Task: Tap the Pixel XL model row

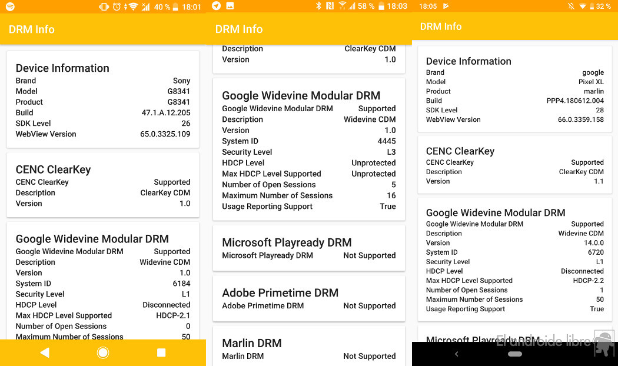Action: 514,82
